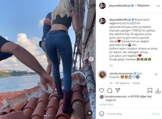Go to next slide with arrow chevron

click(91, 59)
